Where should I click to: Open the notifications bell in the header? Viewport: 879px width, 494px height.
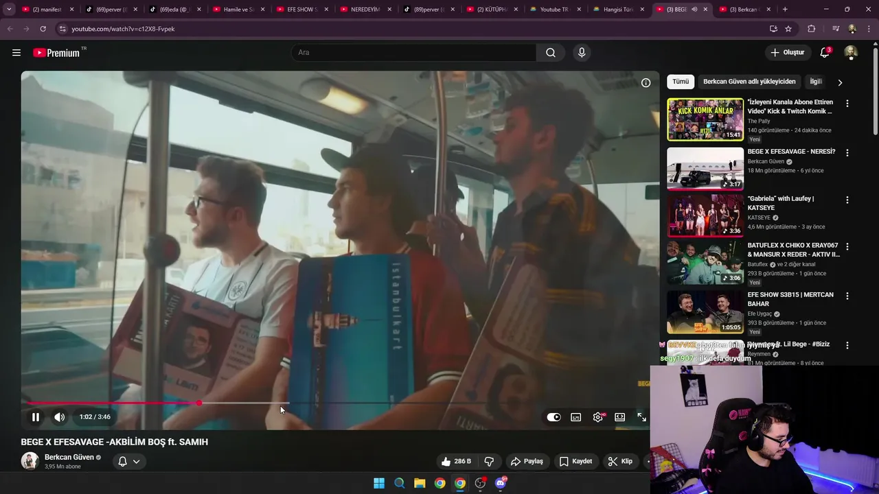pos(825,53)
